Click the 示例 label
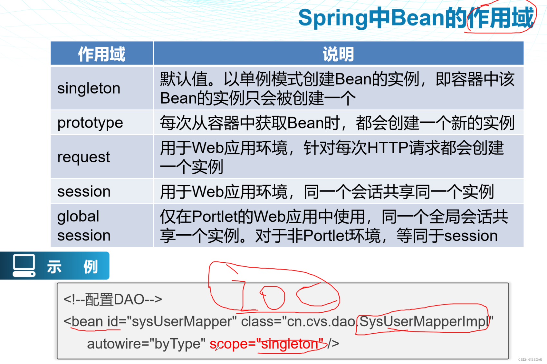 (72, 267)
